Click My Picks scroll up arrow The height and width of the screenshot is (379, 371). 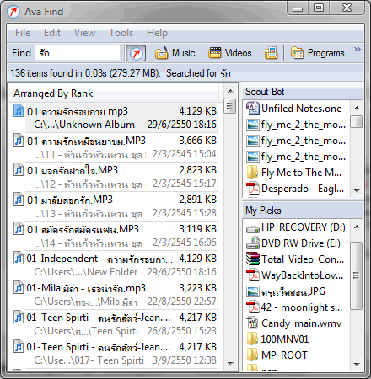(357, 227)
